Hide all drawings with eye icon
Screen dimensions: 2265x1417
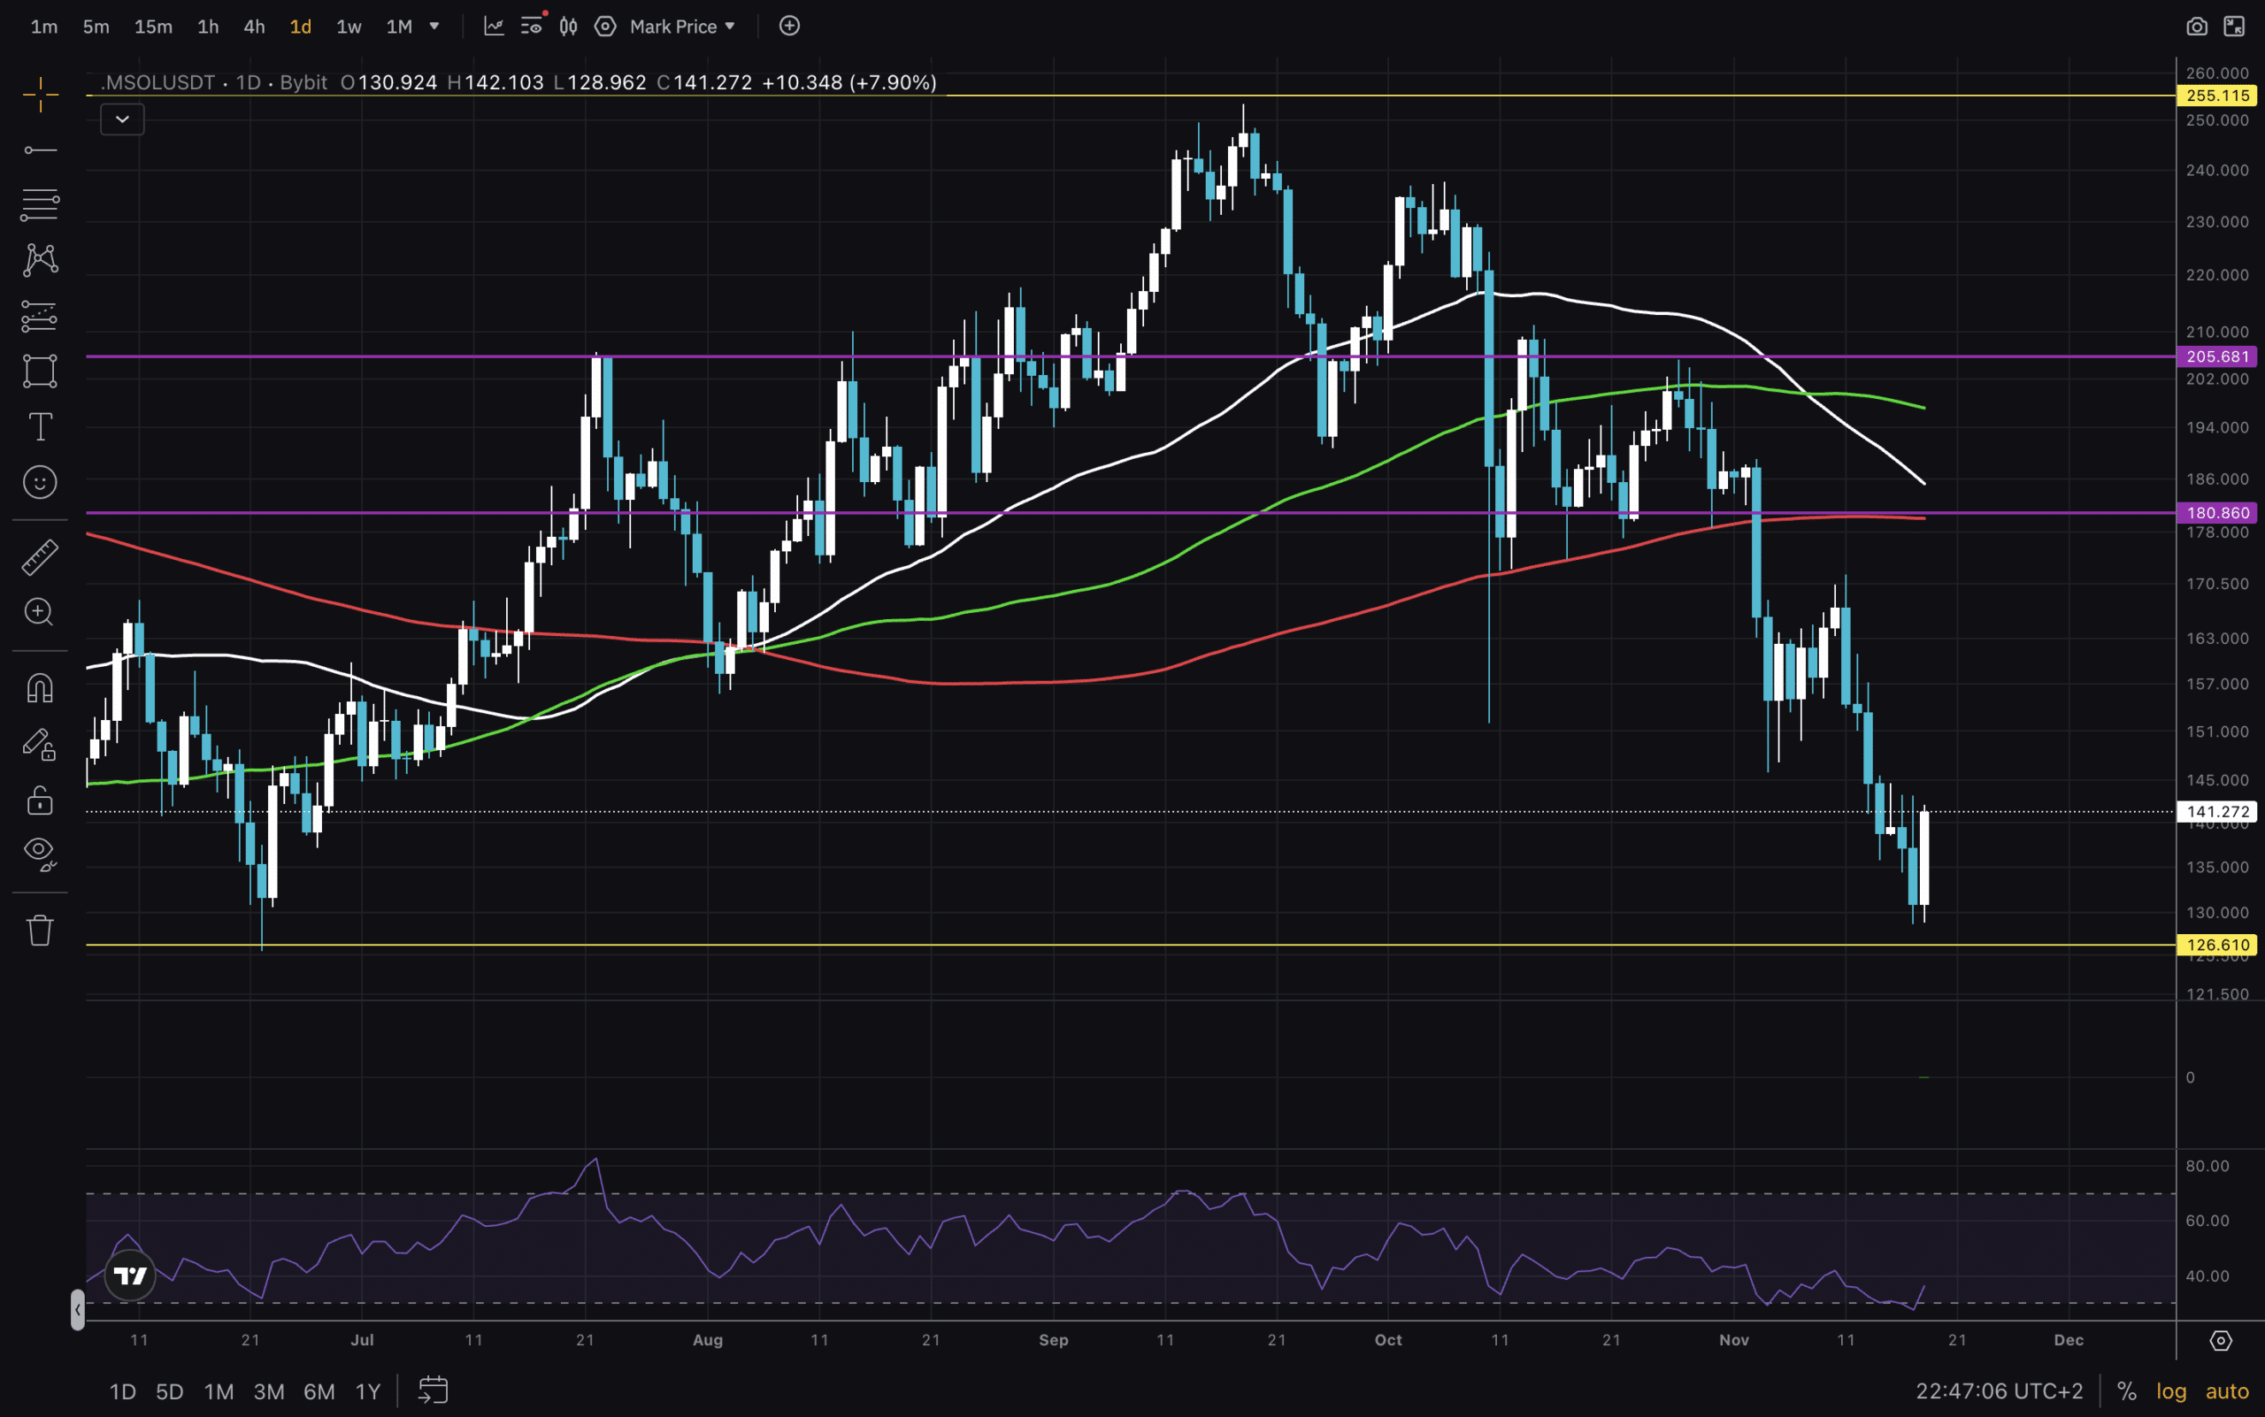(40, 852)
